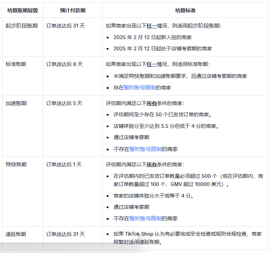This screenshot has height=253, width=270.
Task: Click 订单送达后 31 天 in 起步阶段账期 row
Action: 66,26
